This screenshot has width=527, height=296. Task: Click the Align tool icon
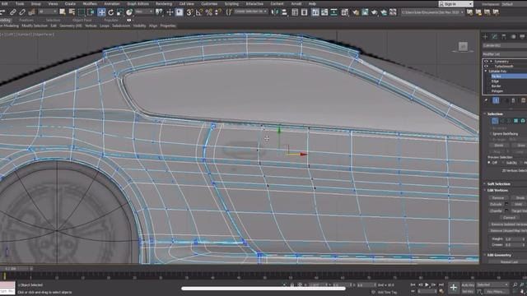click(x=284, y=12)
